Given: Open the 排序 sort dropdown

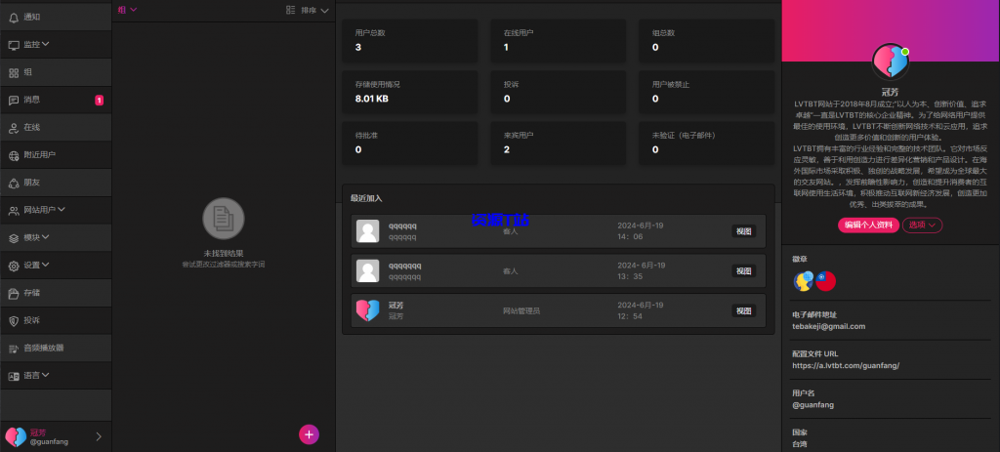Looking at the screenshot, I should tap(309, 10).
